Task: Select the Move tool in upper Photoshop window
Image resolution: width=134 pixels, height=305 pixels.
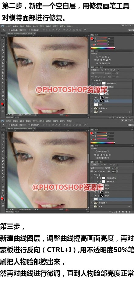Action: (x=3, y=37)
